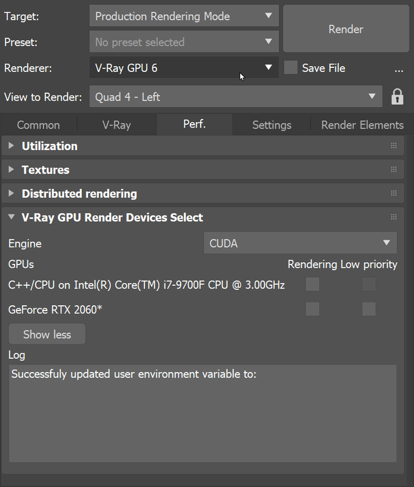414x487 pixels.
Task: Open the Render Elements tab
Action: point(362,124)
